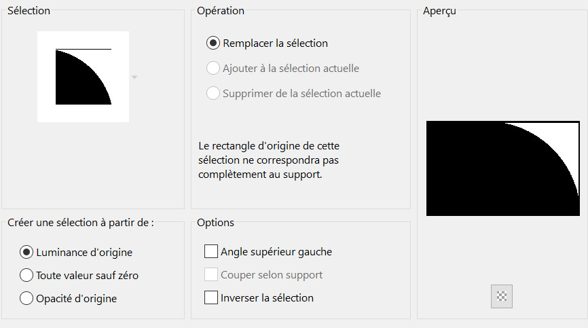Select Remplacer la sélection radio button

213,43
